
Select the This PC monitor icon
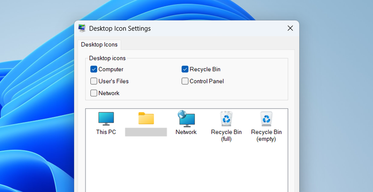coord(106,119)
